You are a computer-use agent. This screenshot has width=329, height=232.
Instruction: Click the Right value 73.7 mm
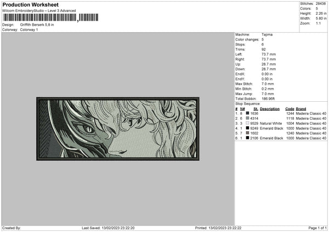(x=269, y=59)
